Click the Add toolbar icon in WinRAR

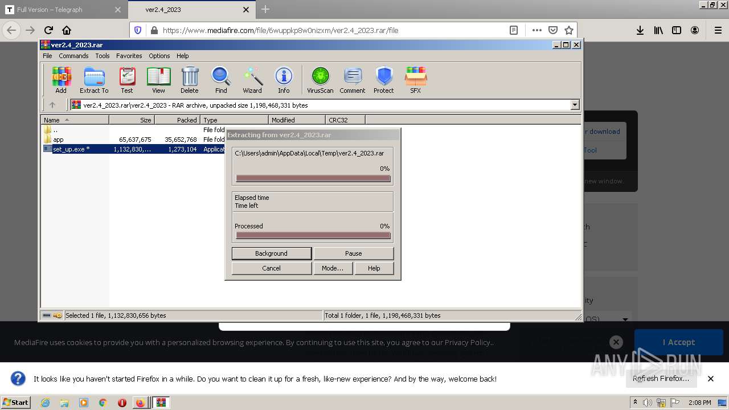pyautogui.click(x=61, y=80)
